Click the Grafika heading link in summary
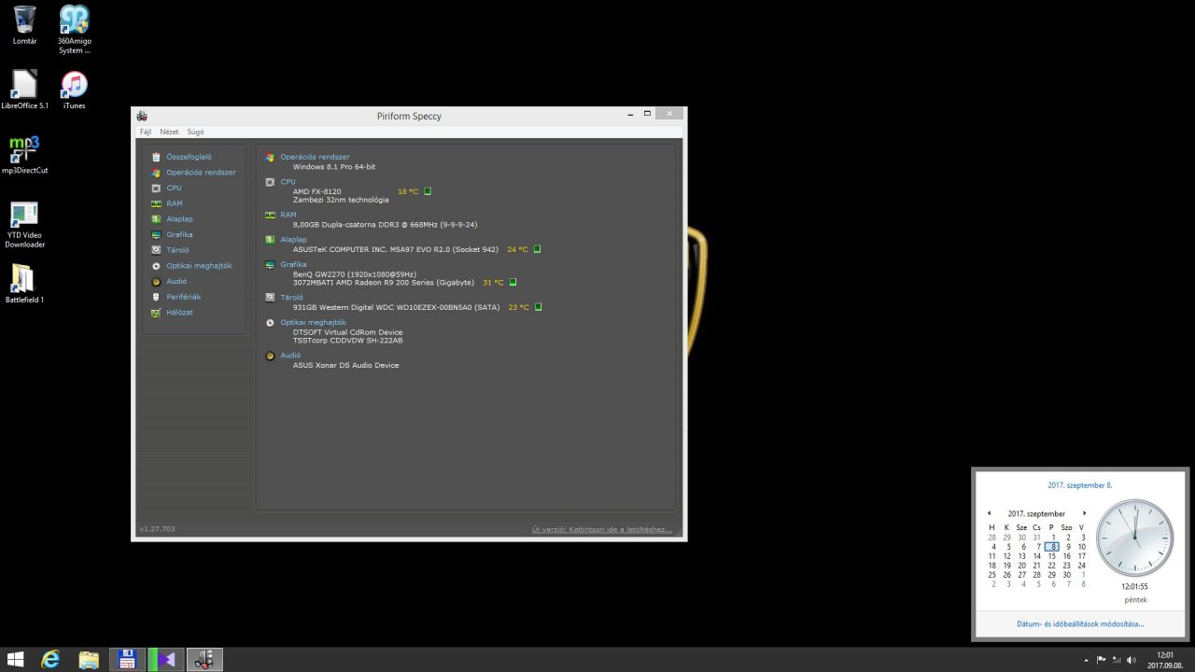Viewport: 1195px width, 672px height. pyautogui.click(x=293, y=264)
